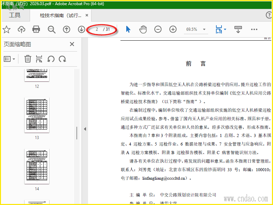Close the 检技术指南 document tab

point(87,15)
